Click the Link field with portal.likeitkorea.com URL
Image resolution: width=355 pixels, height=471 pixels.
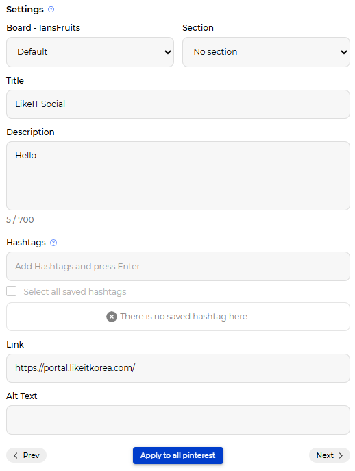click(x=178, y=368)
